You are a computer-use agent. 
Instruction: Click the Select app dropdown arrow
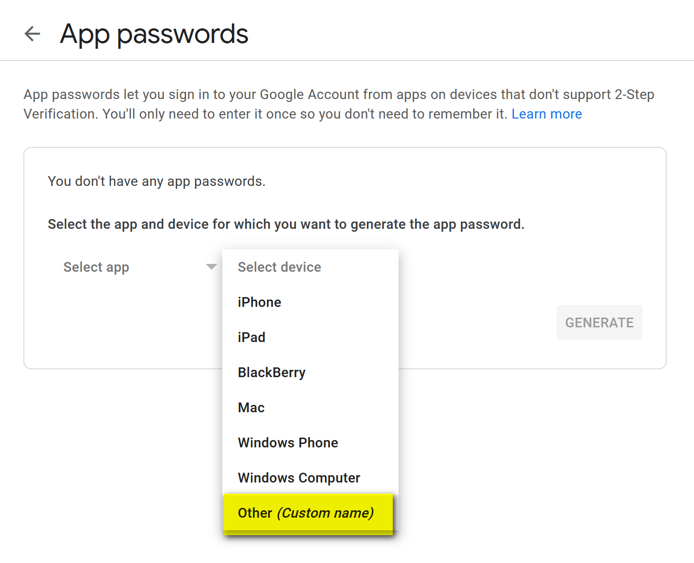211,267
